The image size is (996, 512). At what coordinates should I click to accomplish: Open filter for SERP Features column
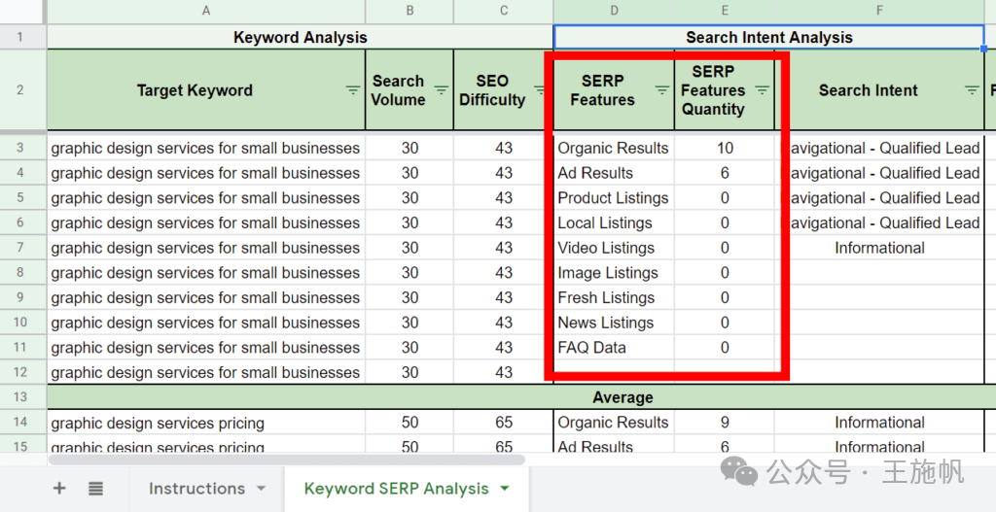tap(661, 90)
